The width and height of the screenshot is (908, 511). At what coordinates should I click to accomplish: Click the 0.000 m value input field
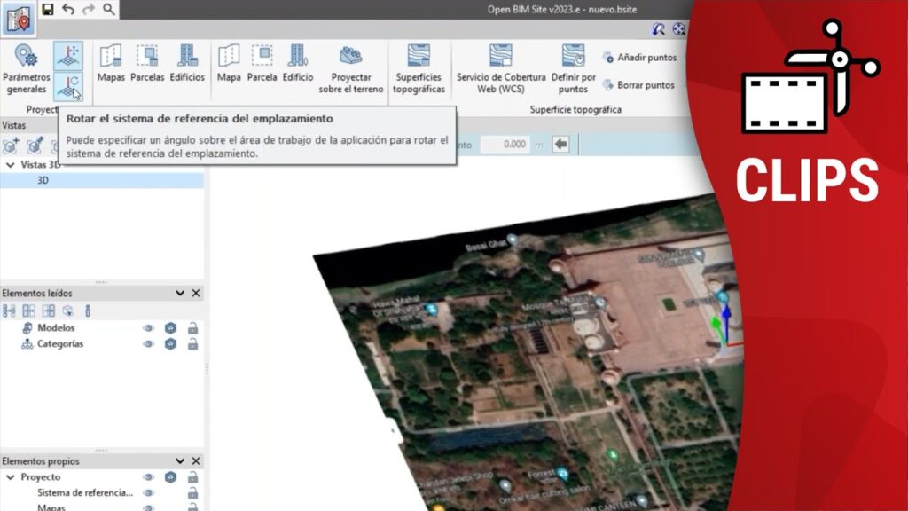(x=505, y=145)
